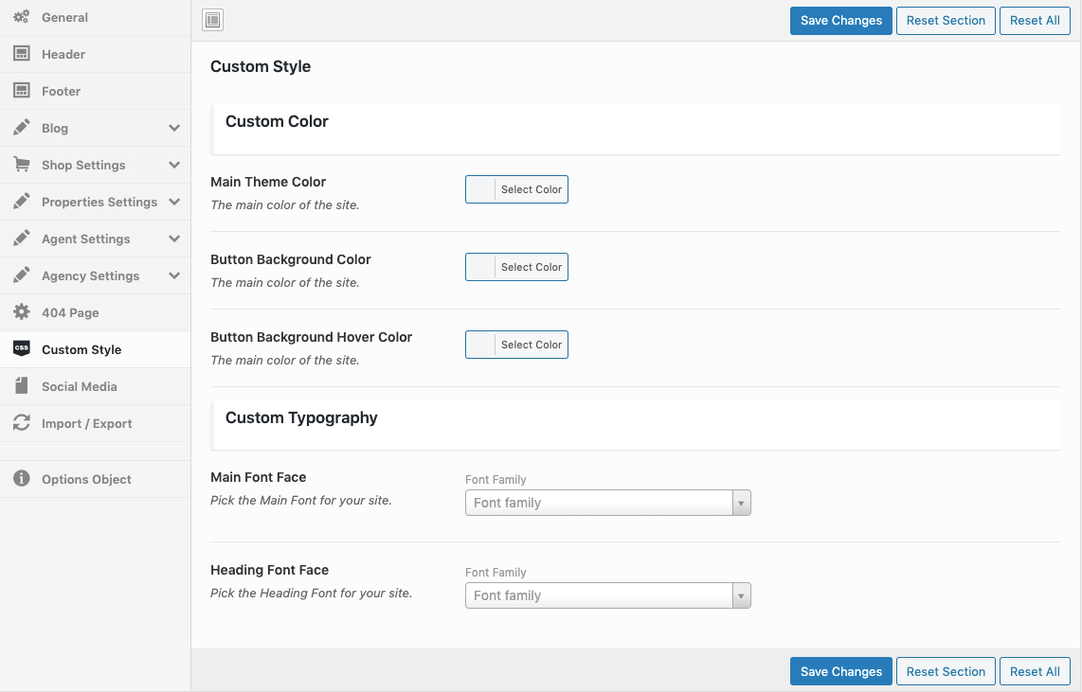Image resolution: width=1082 pixels, height=692 pixels.
Task: Toggle the expand-all sections icon at top
Action: coord(213,20)
